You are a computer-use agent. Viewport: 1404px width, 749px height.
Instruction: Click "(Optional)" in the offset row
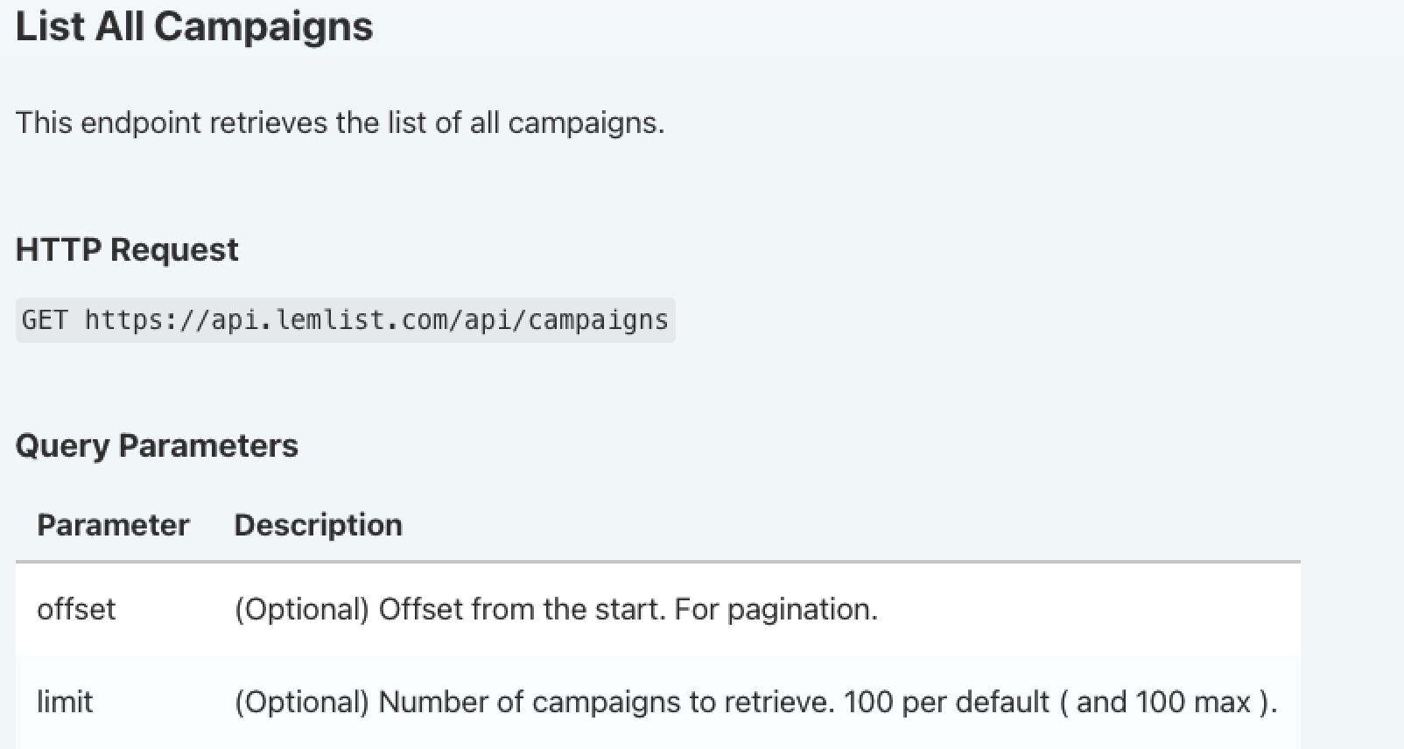(301, 609)
